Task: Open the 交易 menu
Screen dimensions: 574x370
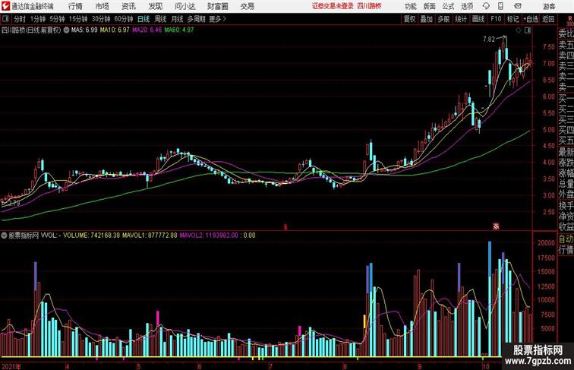Action: tap(247, 6)
